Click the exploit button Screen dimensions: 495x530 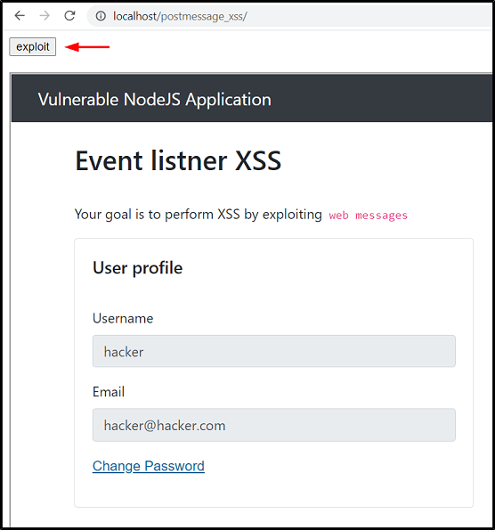point(33,46)
